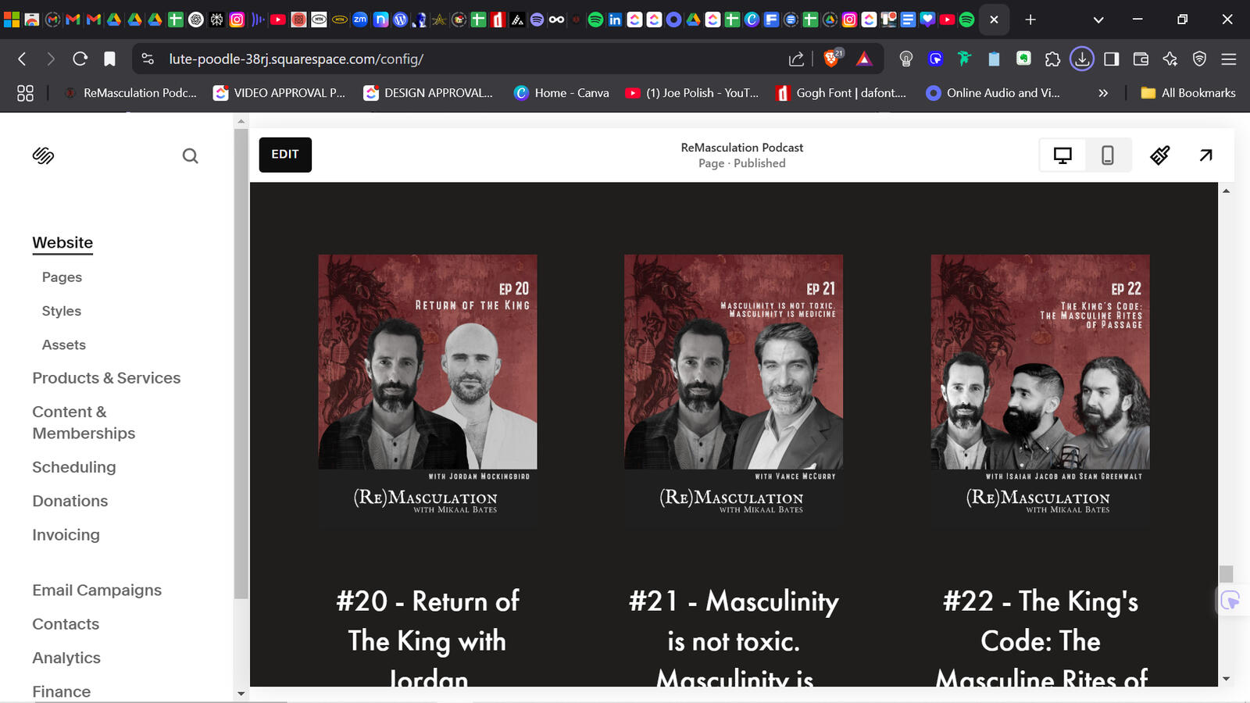Open the ReMasculation Podcast bookmark

pos(130,93)
